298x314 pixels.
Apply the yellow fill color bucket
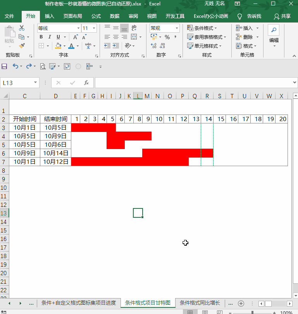tap(58, 46)
